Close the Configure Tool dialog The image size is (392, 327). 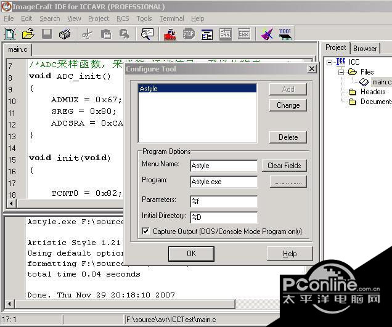[311, 69]
